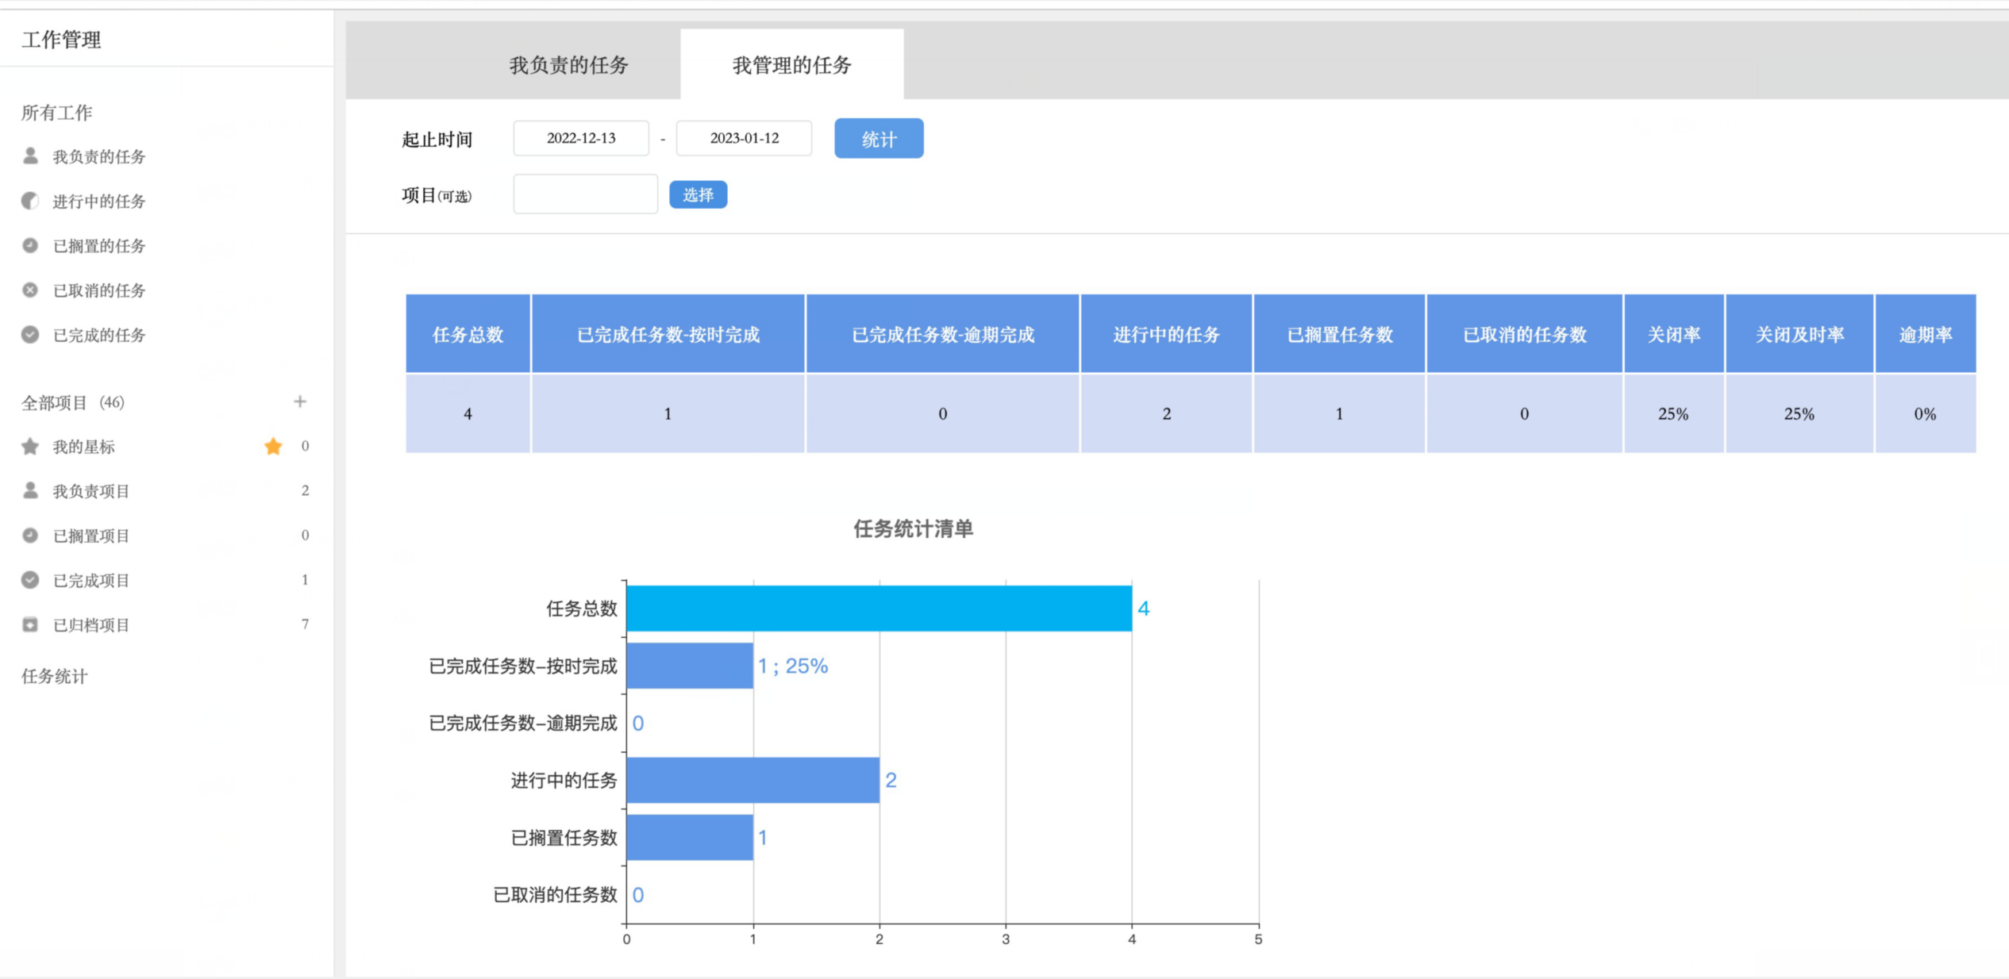Click into the 项目 optional input box
2009x979 pixels.
[585, 194]
